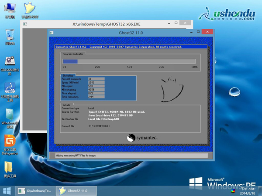Click the 25% mark on progress scale
The width and height of the screenshot is (262, 196).
[x=97, y=67]
